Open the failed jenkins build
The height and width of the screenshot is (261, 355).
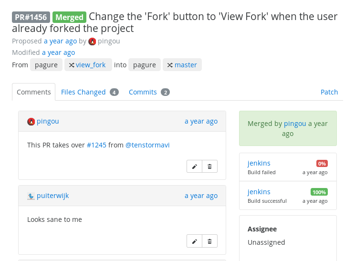click(x=259, y=163)
